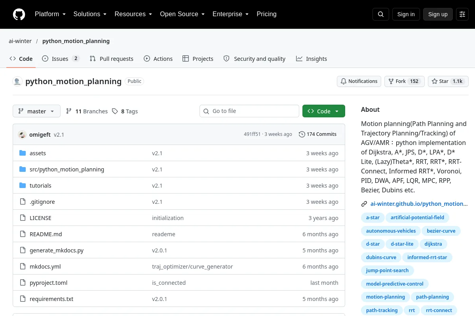
Task: Click the file icon next to generate_mkdocs.py
Action: (x=23, y=250)
